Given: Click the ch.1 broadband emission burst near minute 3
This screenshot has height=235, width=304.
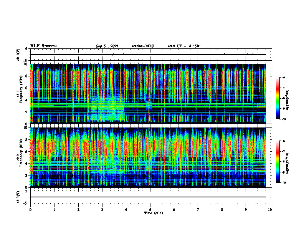Looking at the screenshot, I should click(x=107, y=107).
